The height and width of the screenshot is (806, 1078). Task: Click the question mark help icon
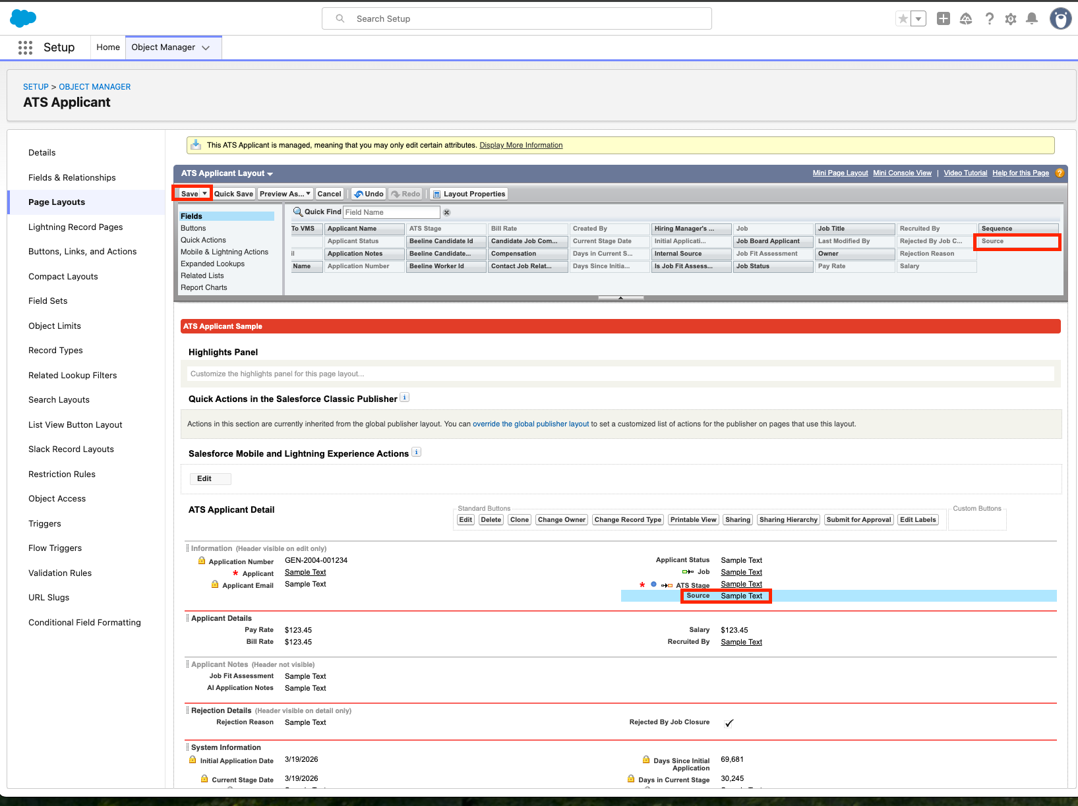989,19
